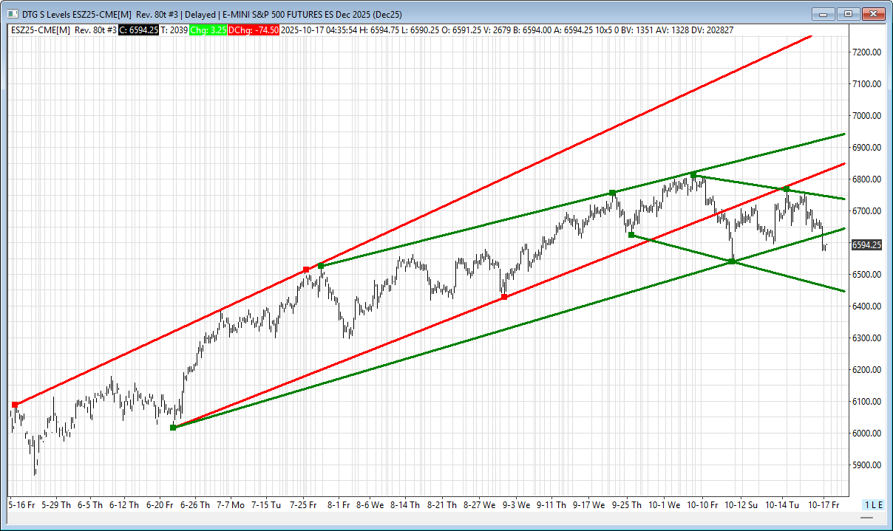Grab green anchor at the 10-12 low near 6540
Image resolution: width=893 pixels, height=531 pixels.
[732, 261]
